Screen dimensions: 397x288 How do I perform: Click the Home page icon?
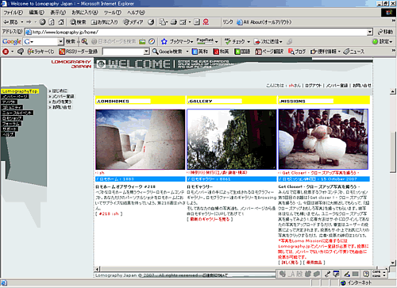61,22
